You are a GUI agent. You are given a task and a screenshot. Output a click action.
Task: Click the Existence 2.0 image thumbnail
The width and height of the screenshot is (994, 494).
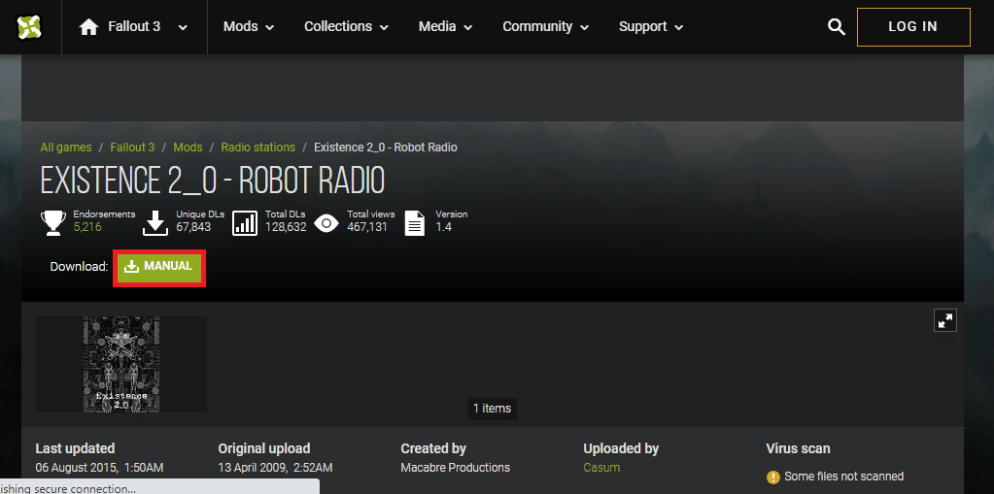[x=121, y=364]
